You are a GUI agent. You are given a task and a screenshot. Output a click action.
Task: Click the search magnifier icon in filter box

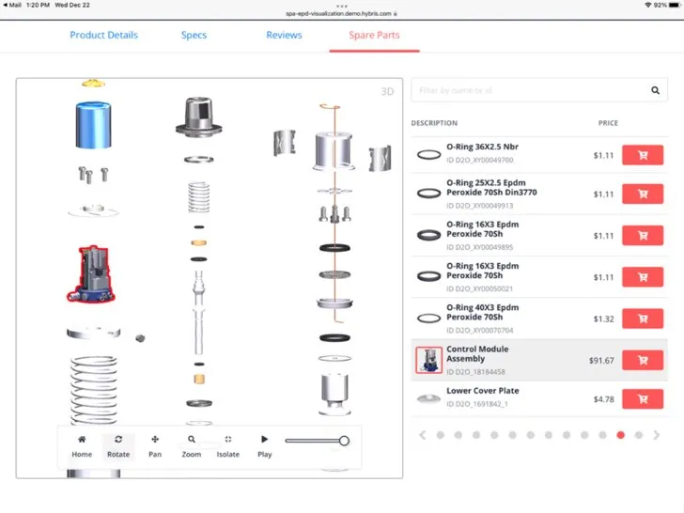point(656,91)
